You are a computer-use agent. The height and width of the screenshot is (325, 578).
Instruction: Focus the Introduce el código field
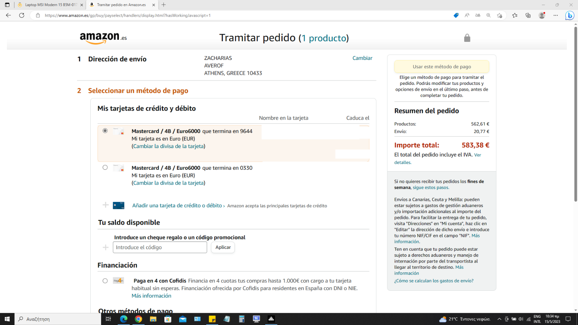point(160,247)
